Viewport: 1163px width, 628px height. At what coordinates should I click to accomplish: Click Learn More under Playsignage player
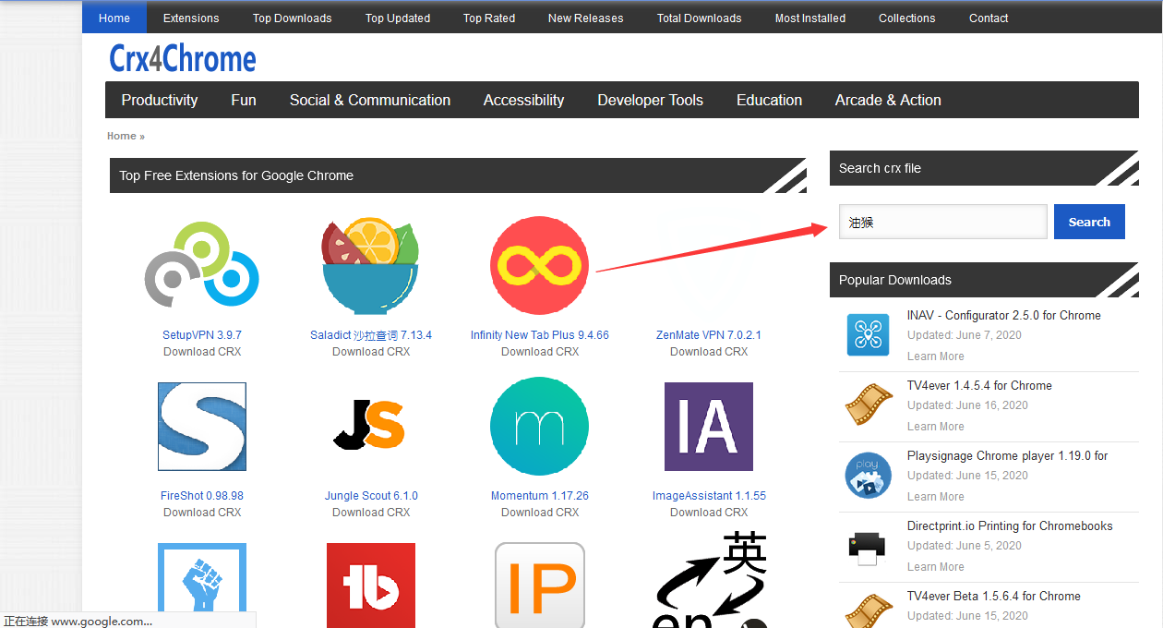coord(935,497)
